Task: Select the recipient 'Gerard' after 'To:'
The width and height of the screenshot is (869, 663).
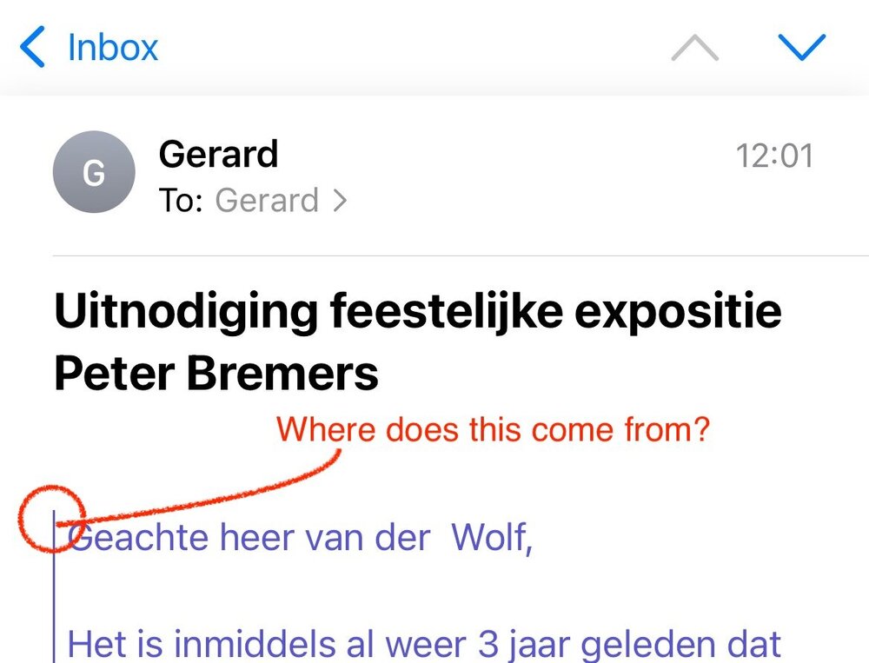Action: (267, 201)
